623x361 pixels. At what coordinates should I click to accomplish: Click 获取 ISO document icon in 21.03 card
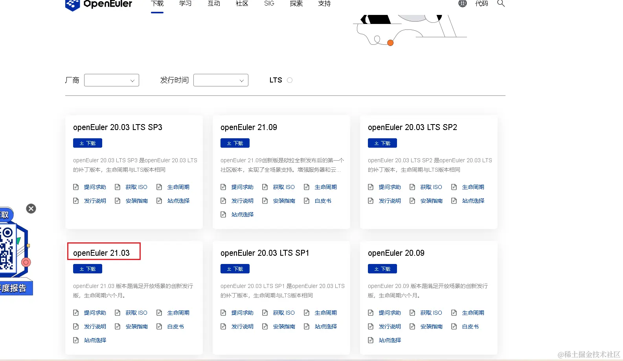point(118,313)
